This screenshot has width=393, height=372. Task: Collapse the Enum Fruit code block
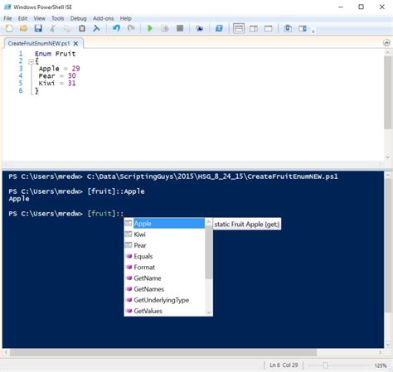click(x=31, y=61)
